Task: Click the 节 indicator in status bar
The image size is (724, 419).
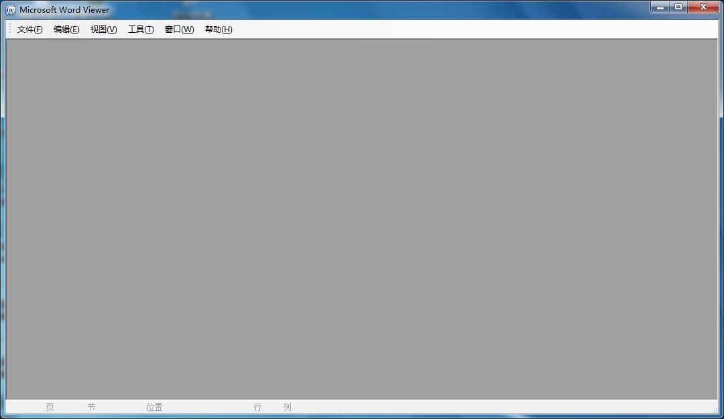Action: (x=91, y=407)
